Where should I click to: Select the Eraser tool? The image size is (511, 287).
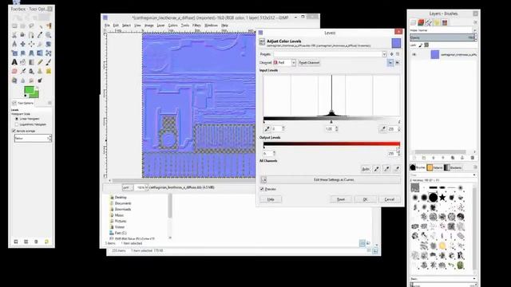(14, 71)
